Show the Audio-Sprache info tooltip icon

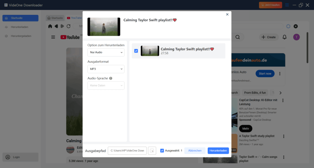(x=111, y=78)
